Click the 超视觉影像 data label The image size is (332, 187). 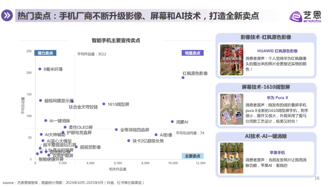click(90, 147)
